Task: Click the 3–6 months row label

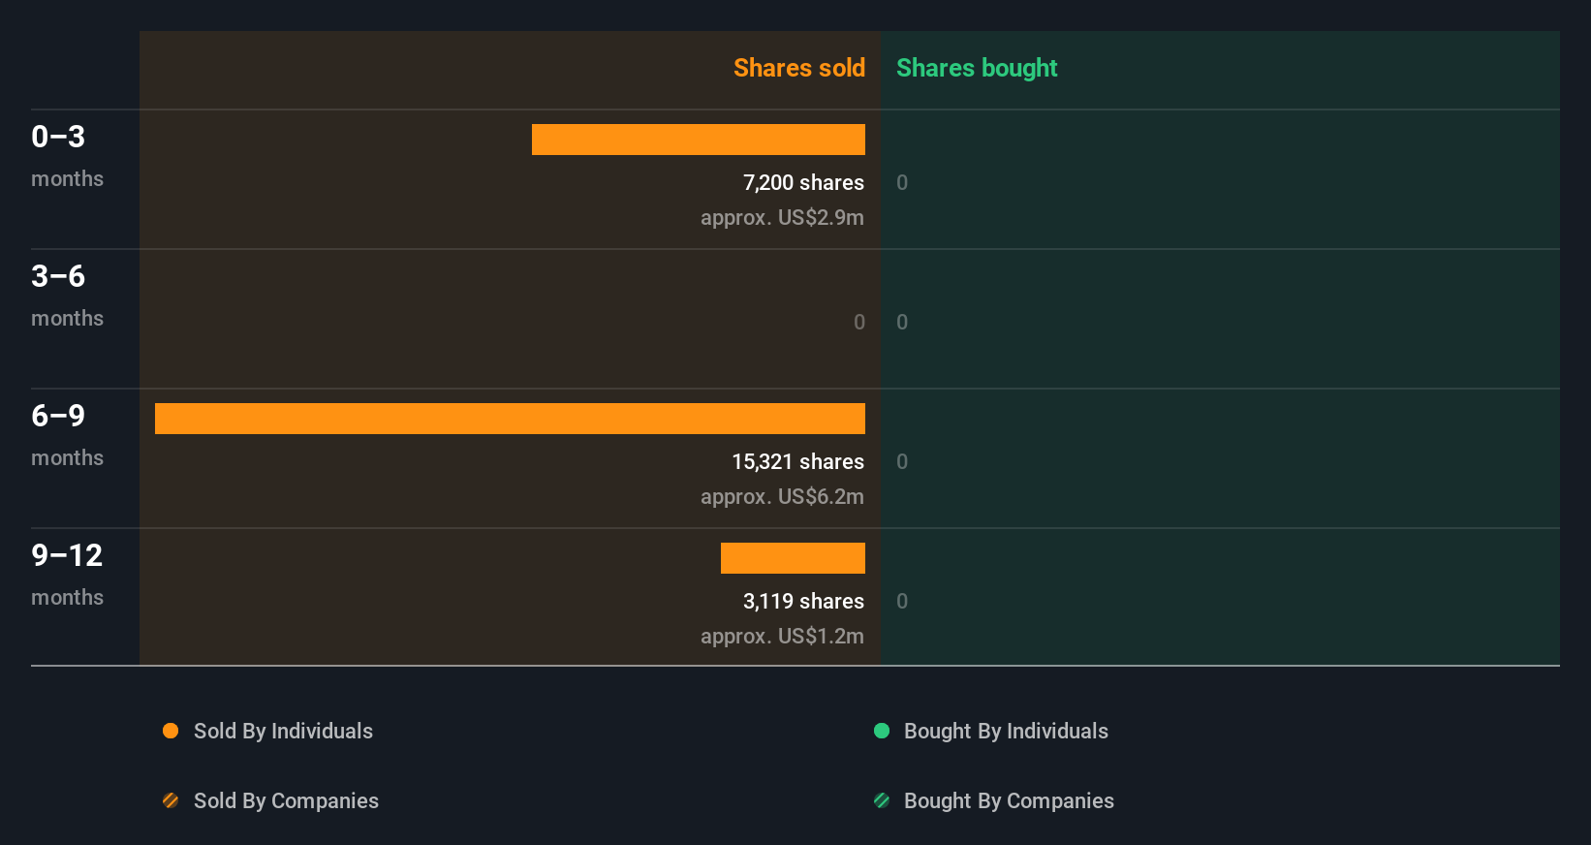Action: click(x=67, y=295)
